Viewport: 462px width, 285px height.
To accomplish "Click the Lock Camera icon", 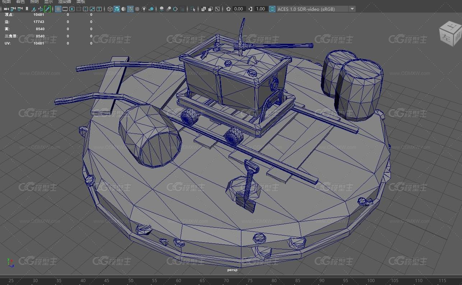I will pyautogui.click(x=13, y=9).
